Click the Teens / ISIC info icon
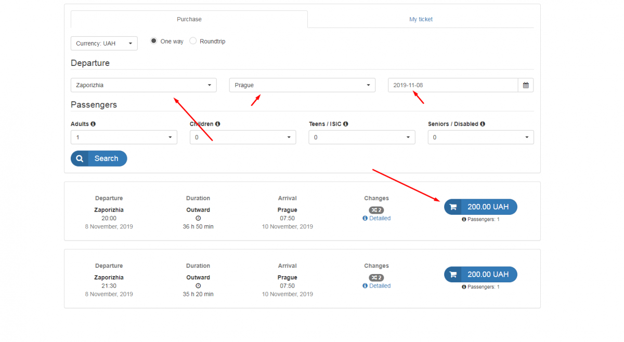The width and height of the screenshot is (624, 342). [346, 124]
